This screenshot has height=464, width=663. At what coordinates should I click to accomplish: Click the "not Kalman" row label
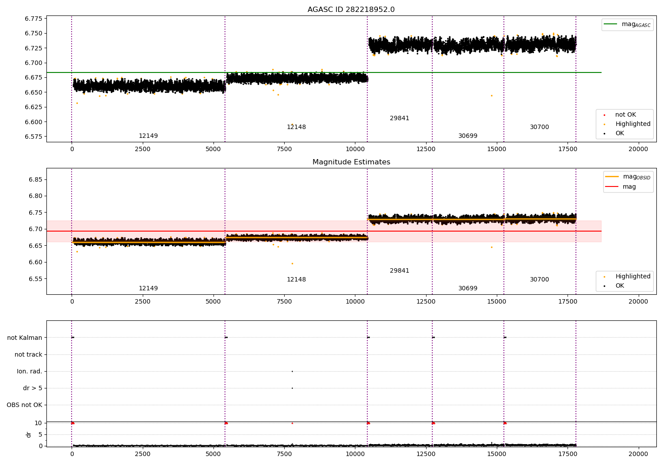(25, 338)
